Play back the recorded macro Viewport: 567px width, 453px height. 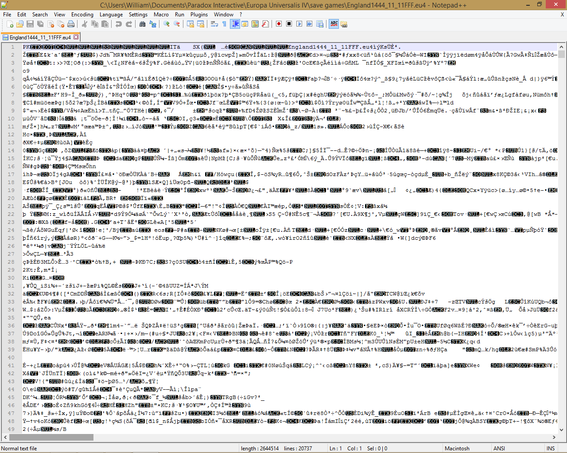299,24
